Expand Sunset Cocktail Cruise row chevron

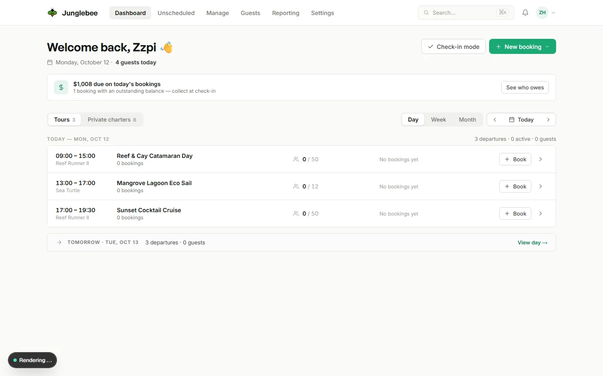541,213
